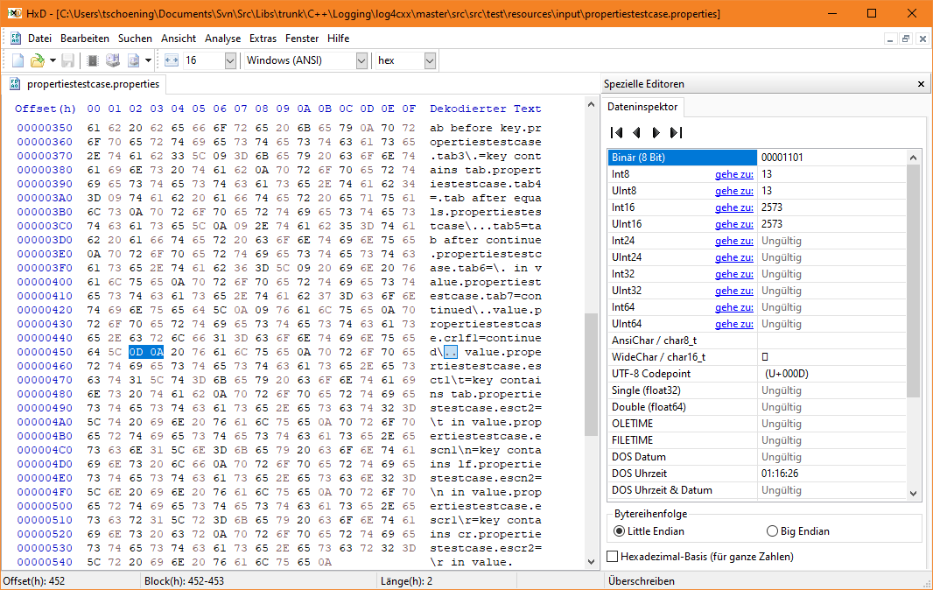Open main memory (RAM chip icon)

pos(92,60)
